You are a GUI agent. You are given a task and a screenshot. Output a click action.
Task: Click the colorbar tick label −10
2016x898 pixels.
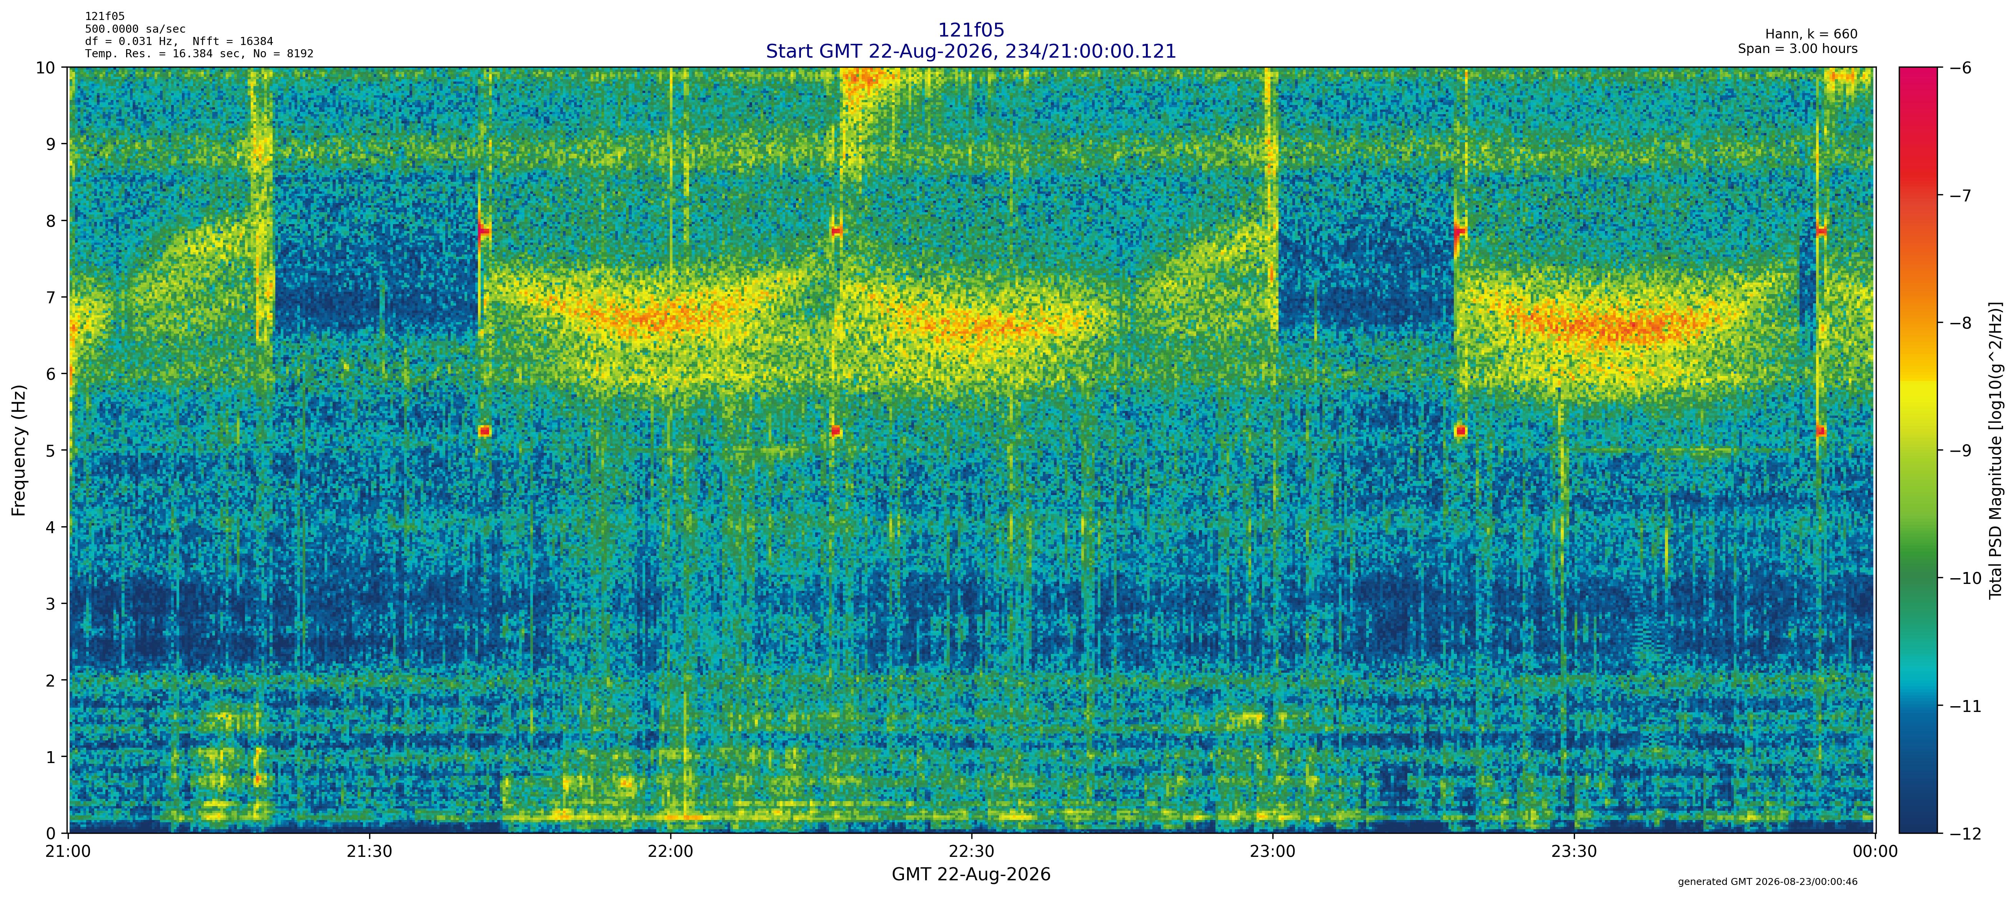pos(1965,579)
